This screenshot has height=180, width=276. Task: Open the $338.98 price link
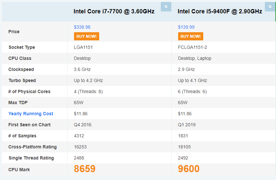coord(82,27)
